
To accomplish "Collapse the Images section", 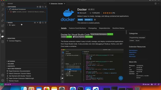I will tap(7, 22).
